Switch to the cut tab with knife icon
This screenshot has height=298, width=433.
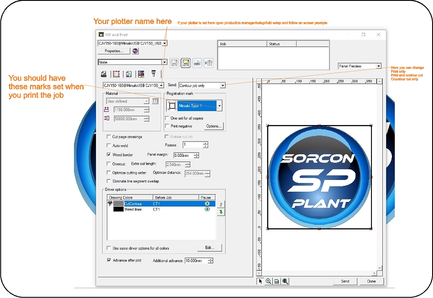(154, 74)
